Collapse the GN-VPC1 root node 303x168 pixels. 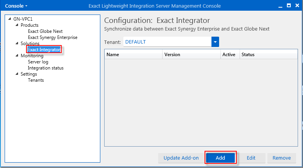click(x=10, y=19)
